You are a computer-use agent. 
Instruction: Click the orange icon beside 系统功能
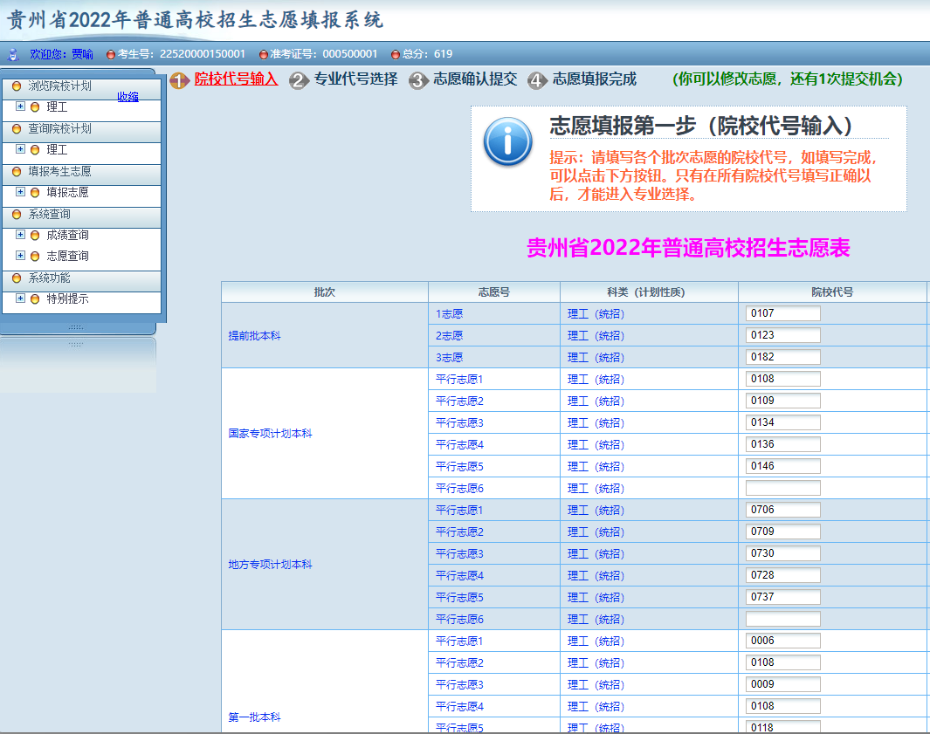click(x=17, y=278)
